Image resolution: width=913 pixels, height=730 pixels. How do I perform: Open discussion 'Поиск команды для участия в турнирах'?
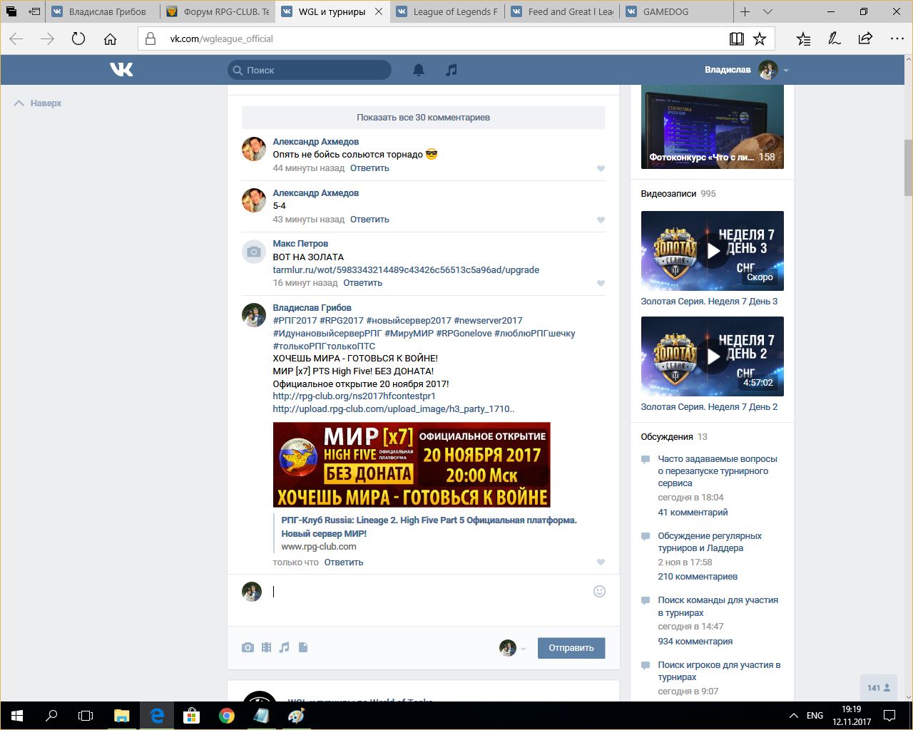pos(718,607)
